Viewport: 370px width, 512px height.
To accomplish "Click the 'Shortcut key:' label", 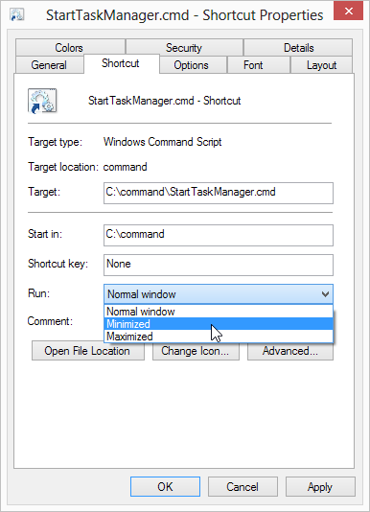I will [58, 264].
